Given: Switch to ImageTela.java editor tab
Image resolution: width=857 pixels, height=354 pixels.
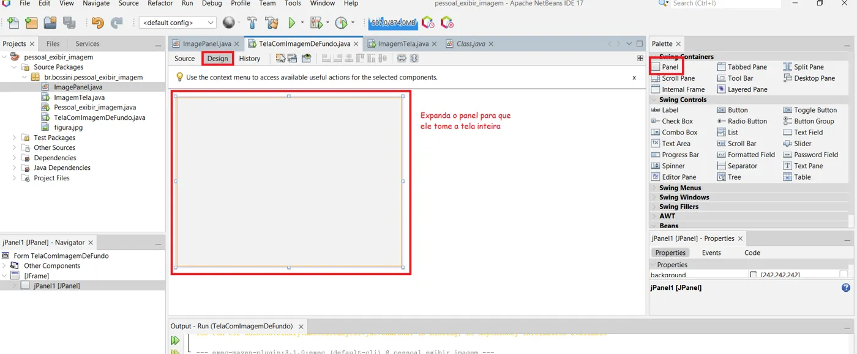Looking at the screenshot, I should (403, 44).
